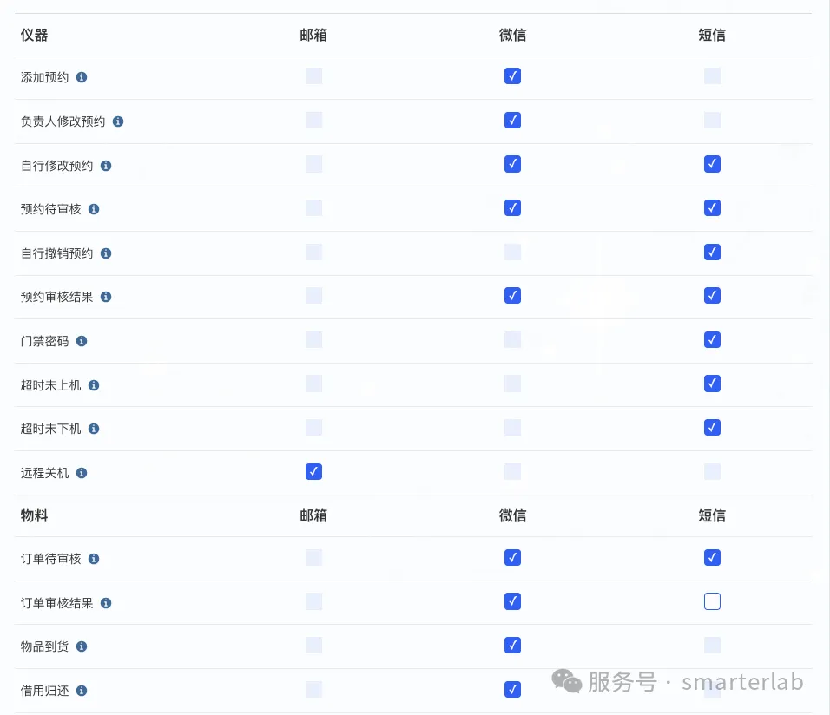Click 邮箱 column header in 仪器 section
The height and width of the screenshot is (715, 830).
click(313, 35)
